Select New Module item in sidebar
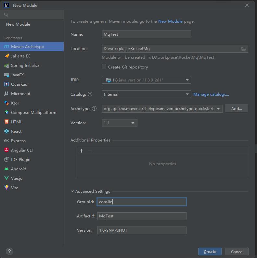The width and height of the screenshot is (257, 258). pyautogui.click(x=18, y=24)
